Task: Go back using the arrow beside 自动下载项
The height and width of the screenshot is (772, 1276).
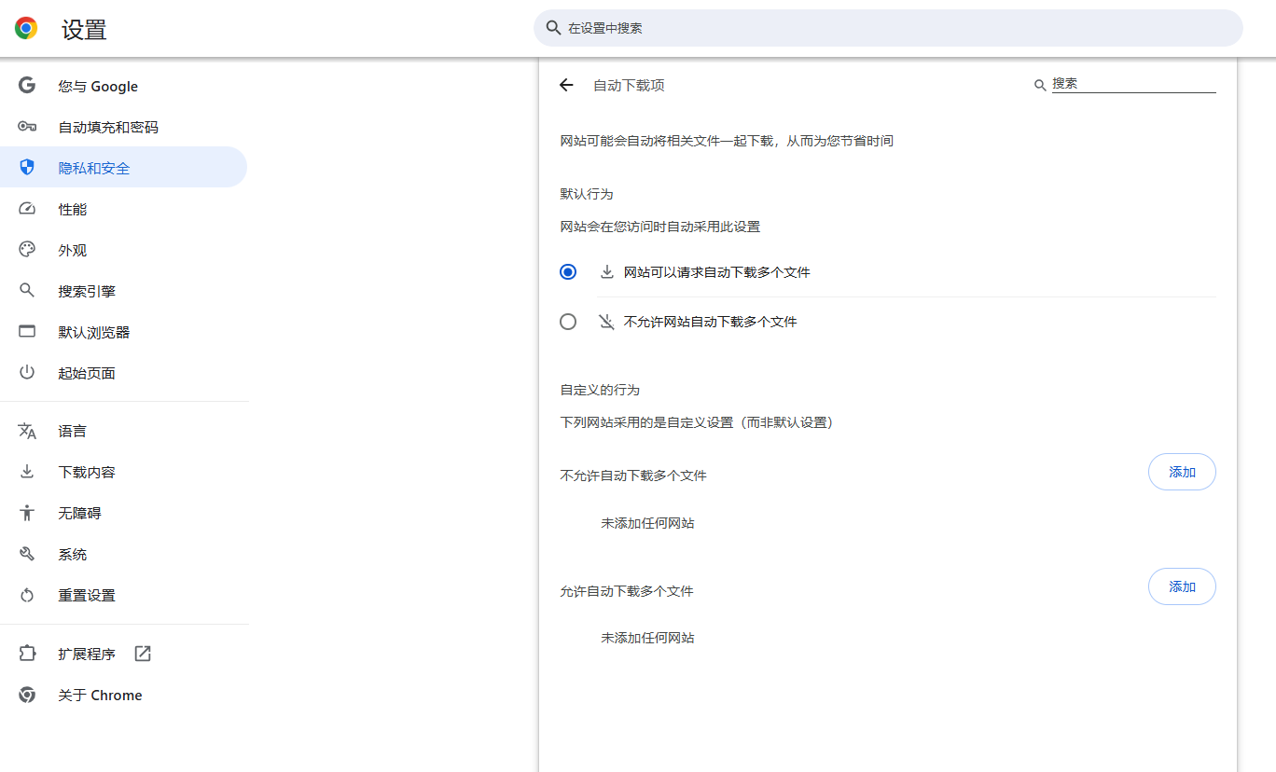Action: click(x=566, y=85)
